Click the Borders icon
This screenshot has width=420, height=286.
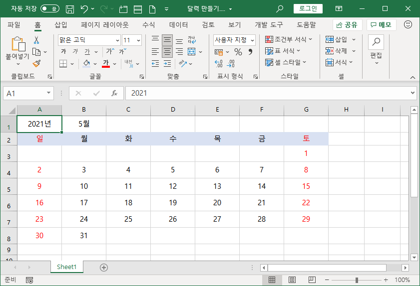coord(63,64)
